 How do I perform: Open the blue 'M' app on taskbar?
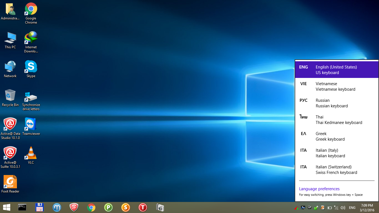pos(57,207)
